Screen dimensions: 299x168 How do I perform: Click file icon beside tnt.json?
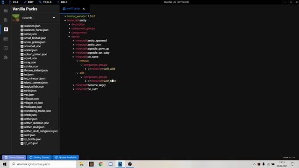click(22, 75)
